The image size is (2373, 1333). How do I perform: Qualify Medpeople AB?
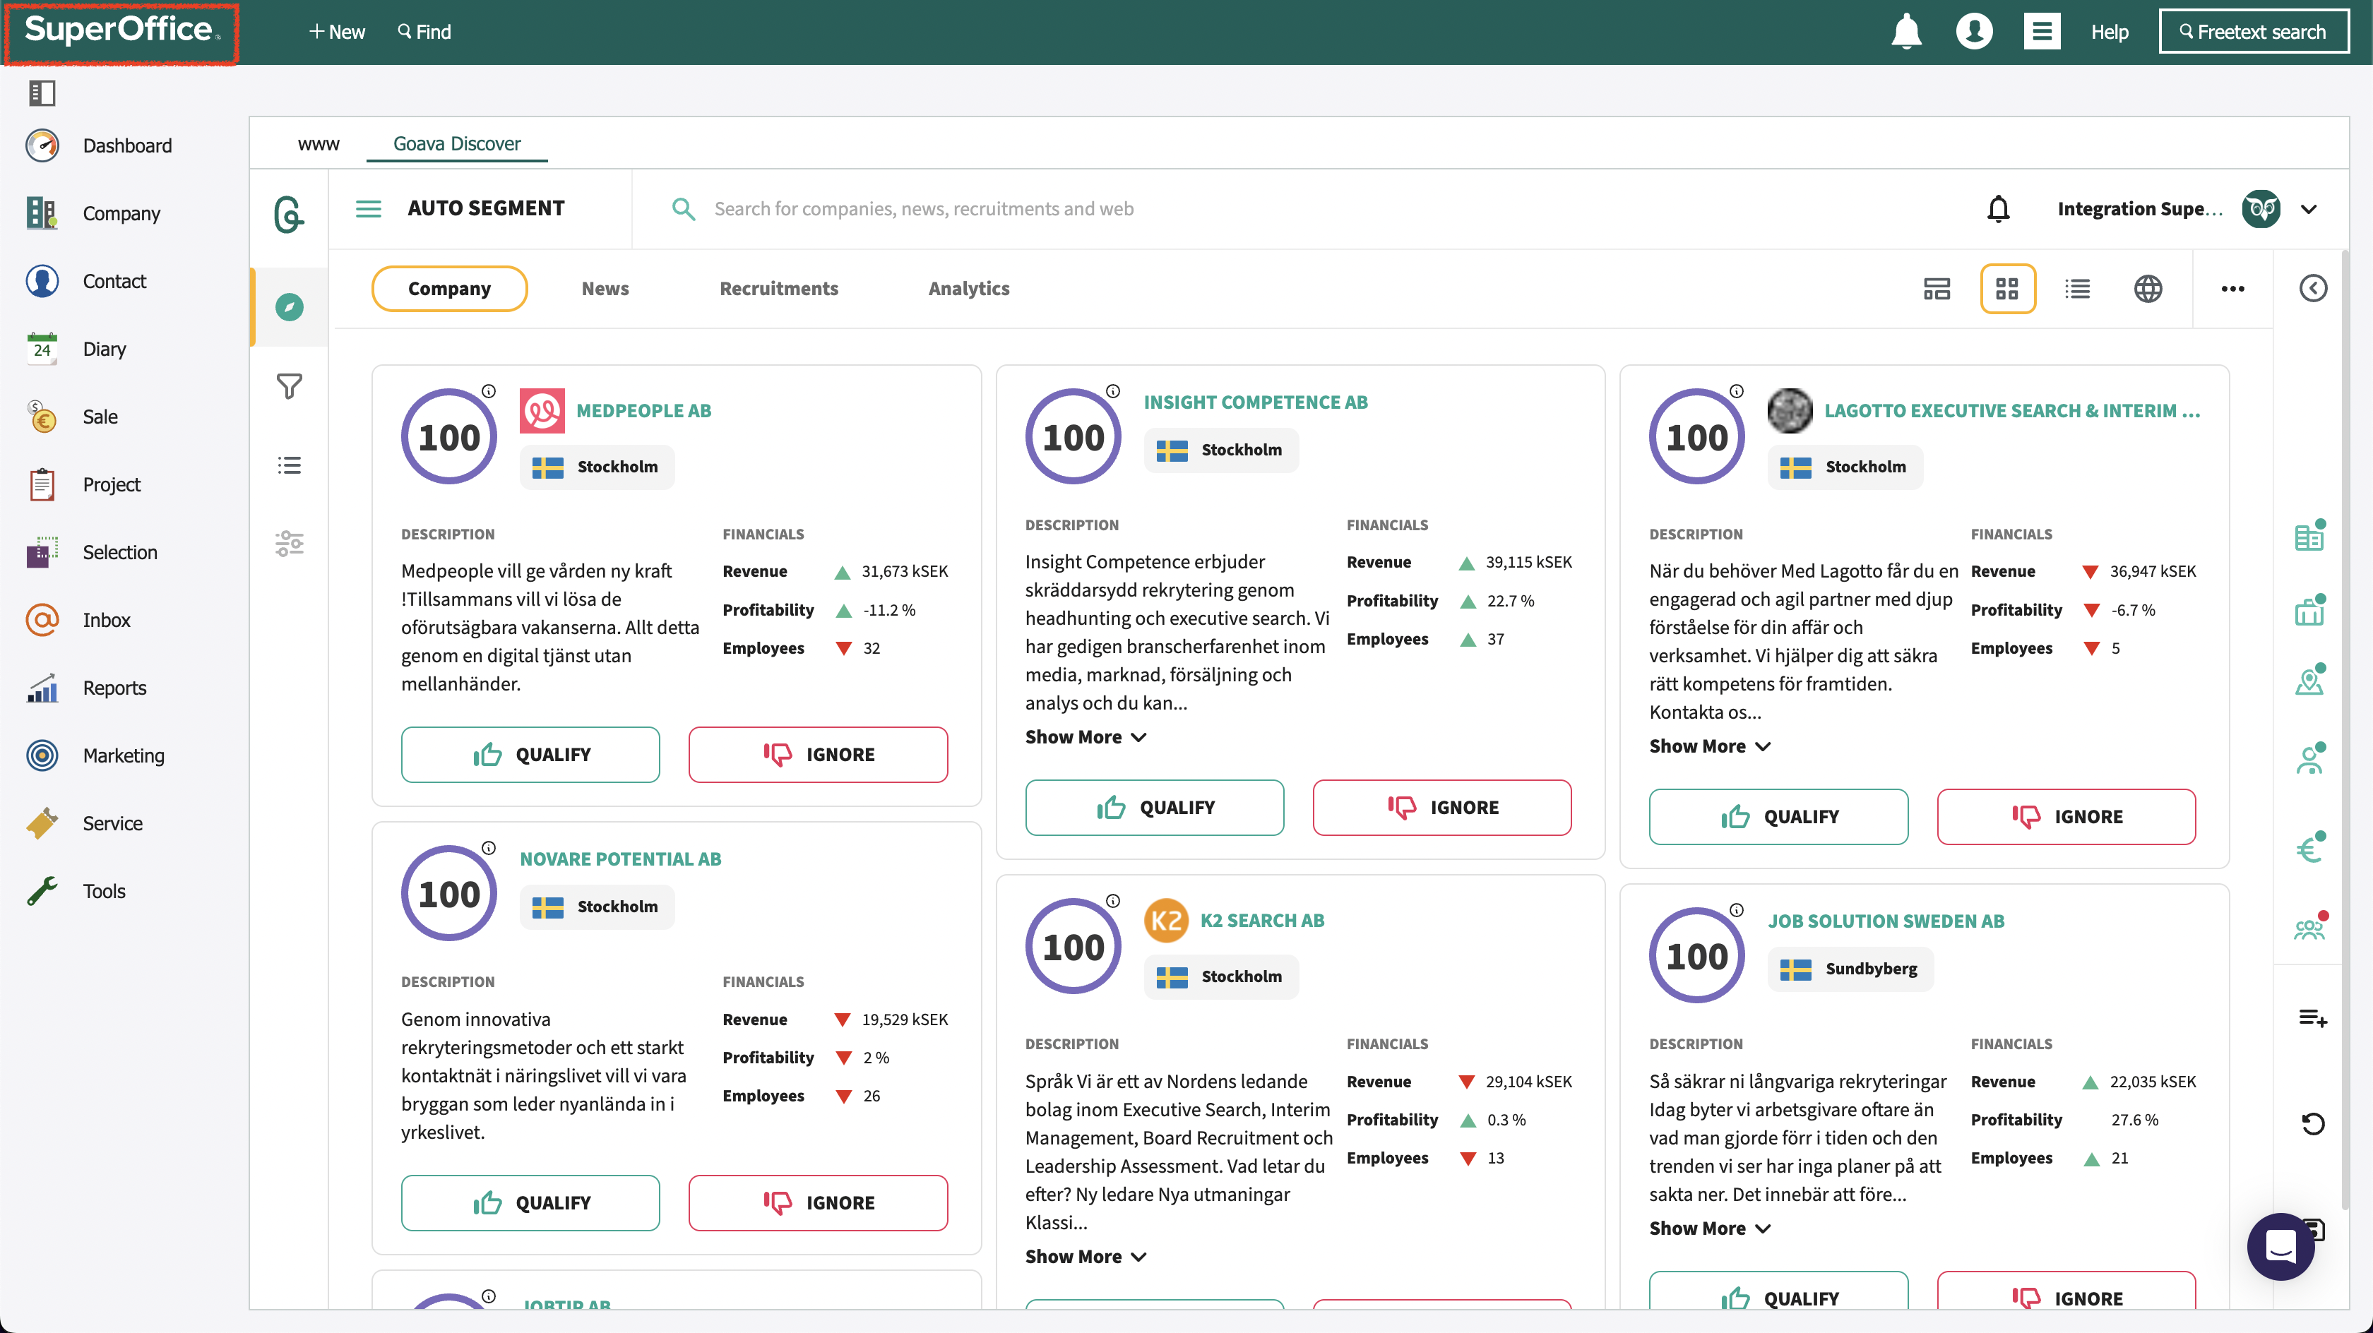(530, 755)
